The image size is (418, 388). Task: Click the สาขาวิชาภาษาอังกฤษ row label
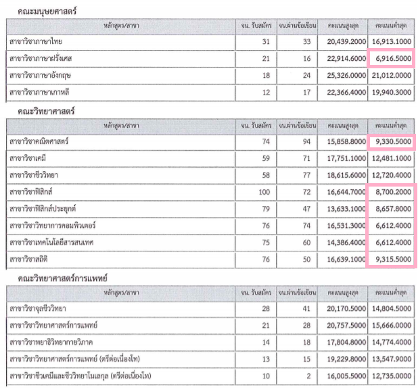click(x=40, y=76)
